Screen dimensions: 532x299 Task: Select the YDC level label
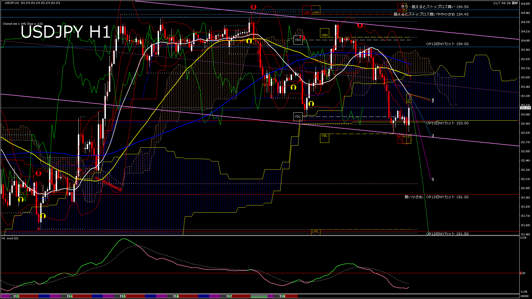tap(298, 117)
